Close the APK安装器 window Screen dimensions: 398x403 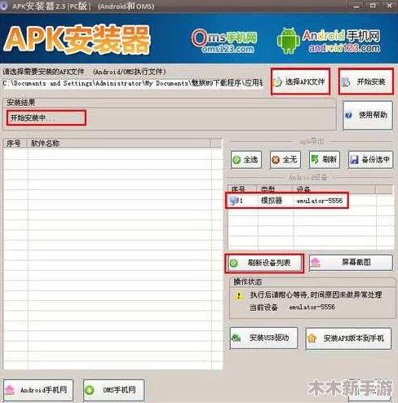click(390, 6)
